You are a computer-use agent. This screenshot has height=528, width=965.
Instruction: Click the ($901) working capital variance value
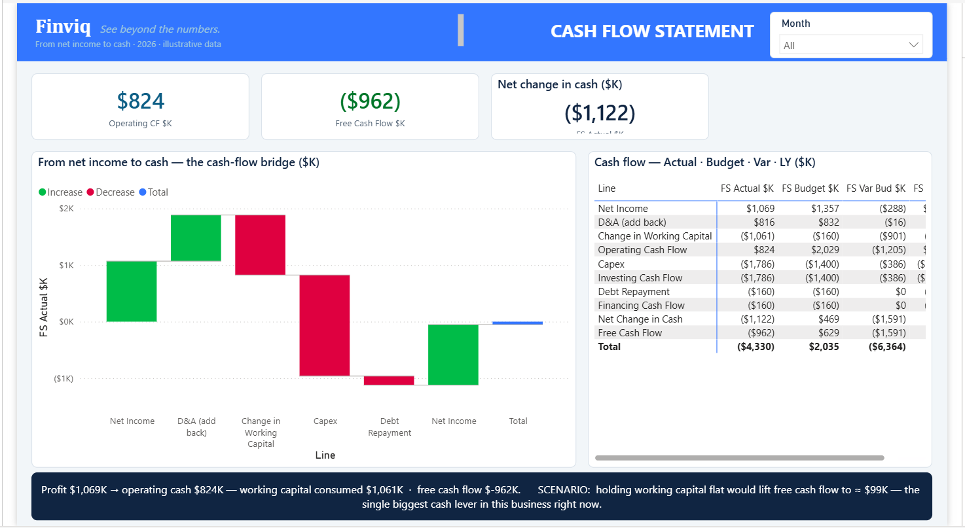[x=892, y=236]
